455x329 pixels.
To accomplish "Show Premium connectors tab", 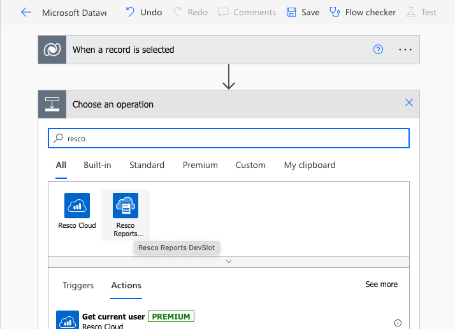I will click(x=200, y=165).
